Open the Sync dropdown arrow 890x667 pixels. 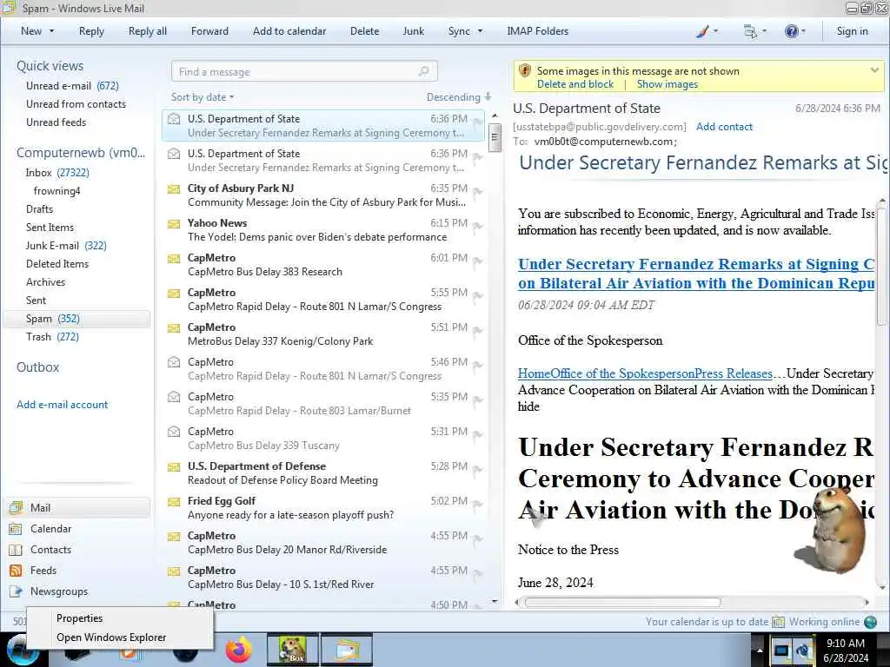480,31
